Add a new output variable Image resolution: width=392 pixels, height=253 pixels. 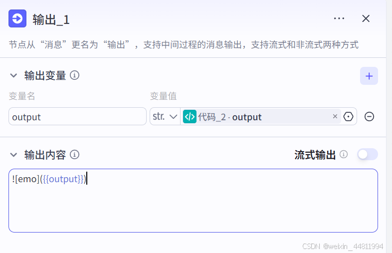[369, 76]
